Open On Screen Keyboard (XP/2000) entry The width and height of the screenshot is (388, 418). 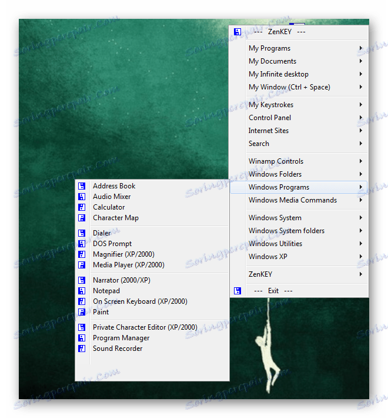[x=152, y=302]
